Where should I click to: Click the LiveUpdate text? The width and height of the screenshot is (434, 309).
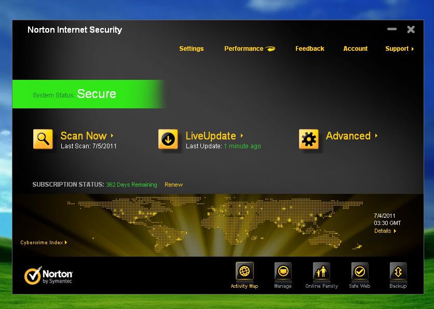(211, 136)
